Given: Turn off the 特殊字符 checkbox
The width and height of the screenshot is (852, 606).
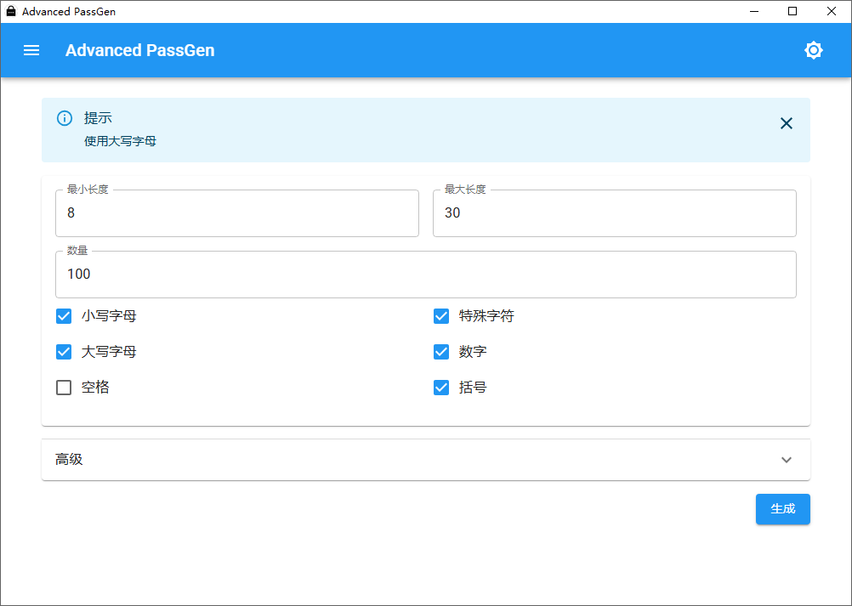Looking at the screenshot, I should [x=441, y=315].
